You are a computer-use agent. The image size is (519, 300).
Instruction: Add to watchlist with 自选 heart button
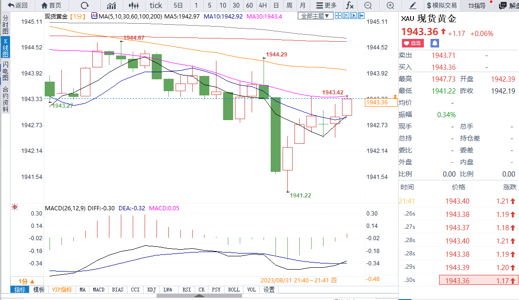pos(413,43)
